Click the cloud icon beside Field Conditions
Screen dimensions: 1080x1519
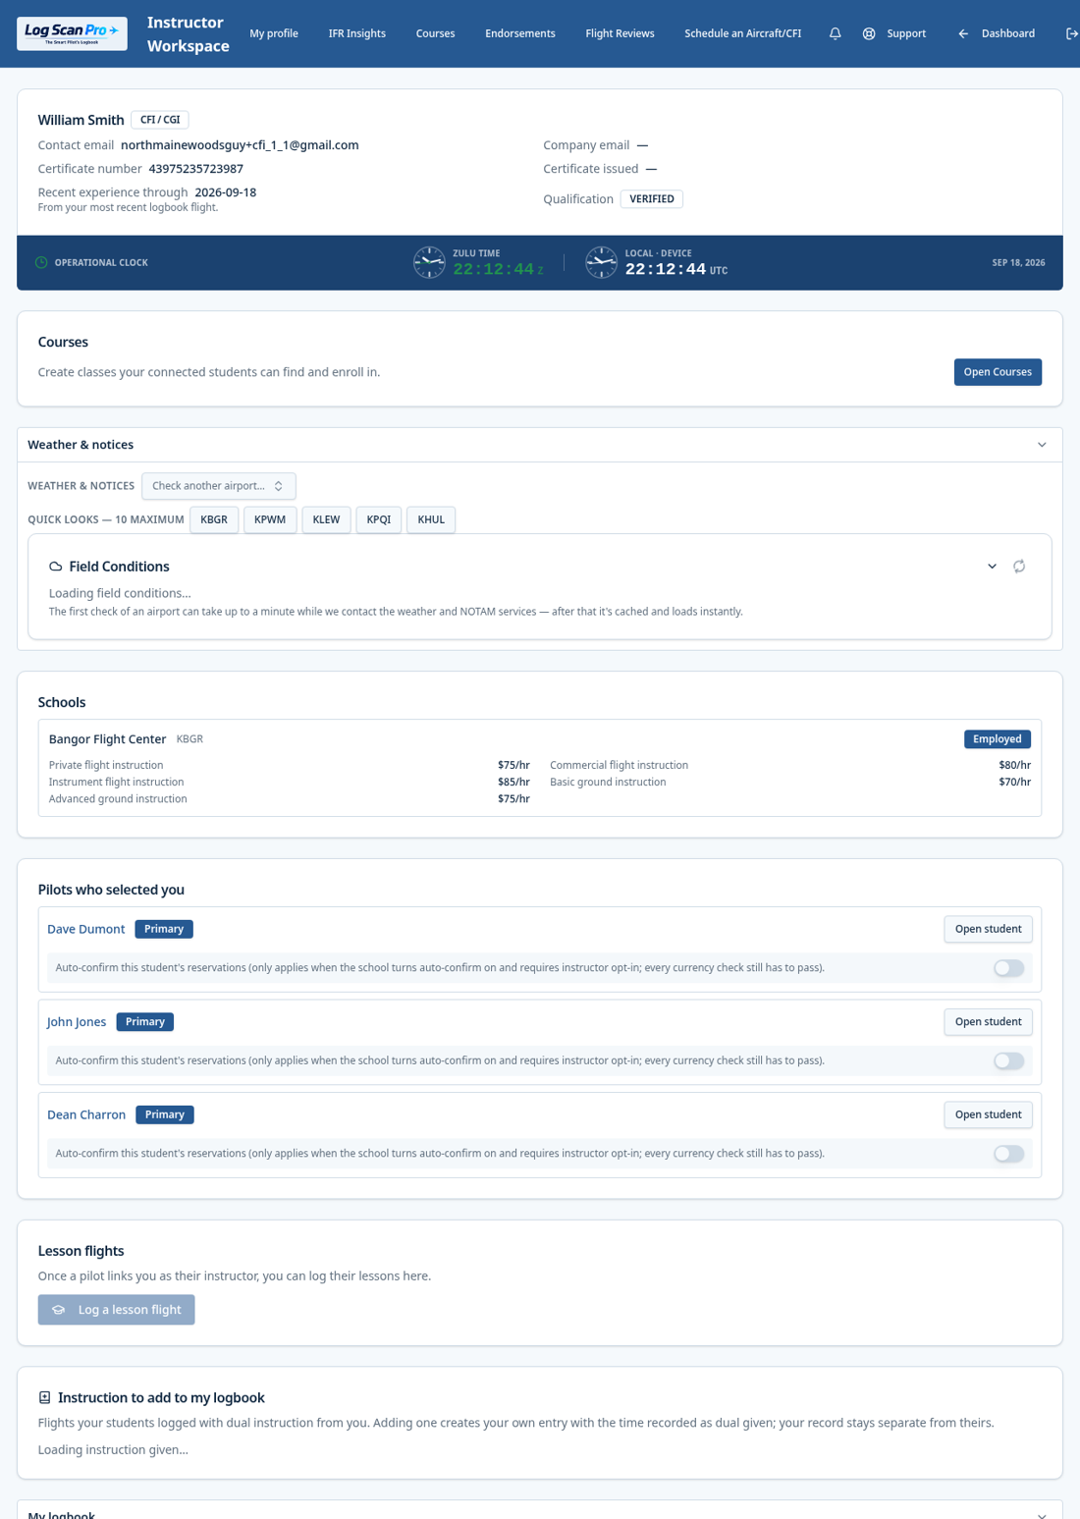pyautogui.click(x=56, y=567)
